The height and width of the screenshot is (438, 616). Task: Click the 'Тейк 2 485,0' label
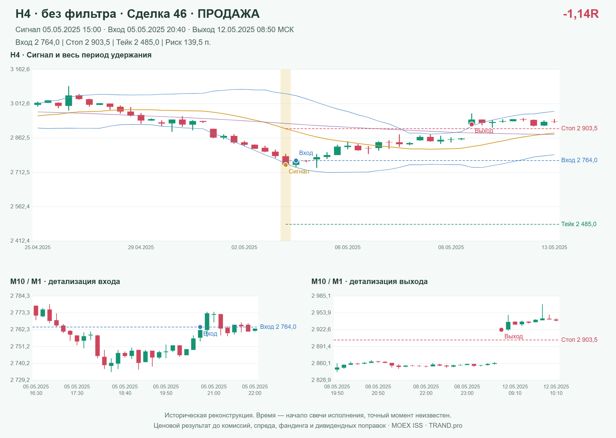(579, 224)
